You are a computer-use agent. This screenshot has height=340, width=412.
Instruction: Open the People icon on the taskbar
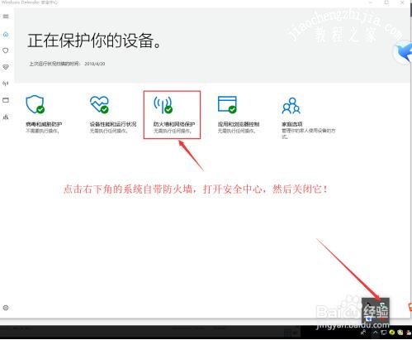pos(364,333)
